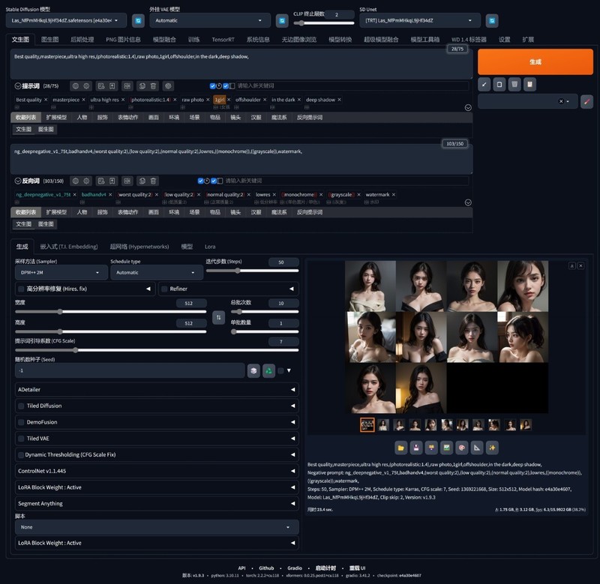600x584 pixels.
Task: Open the Sampler dropdown showing DPM++ 2M
Action: [61, 273]
